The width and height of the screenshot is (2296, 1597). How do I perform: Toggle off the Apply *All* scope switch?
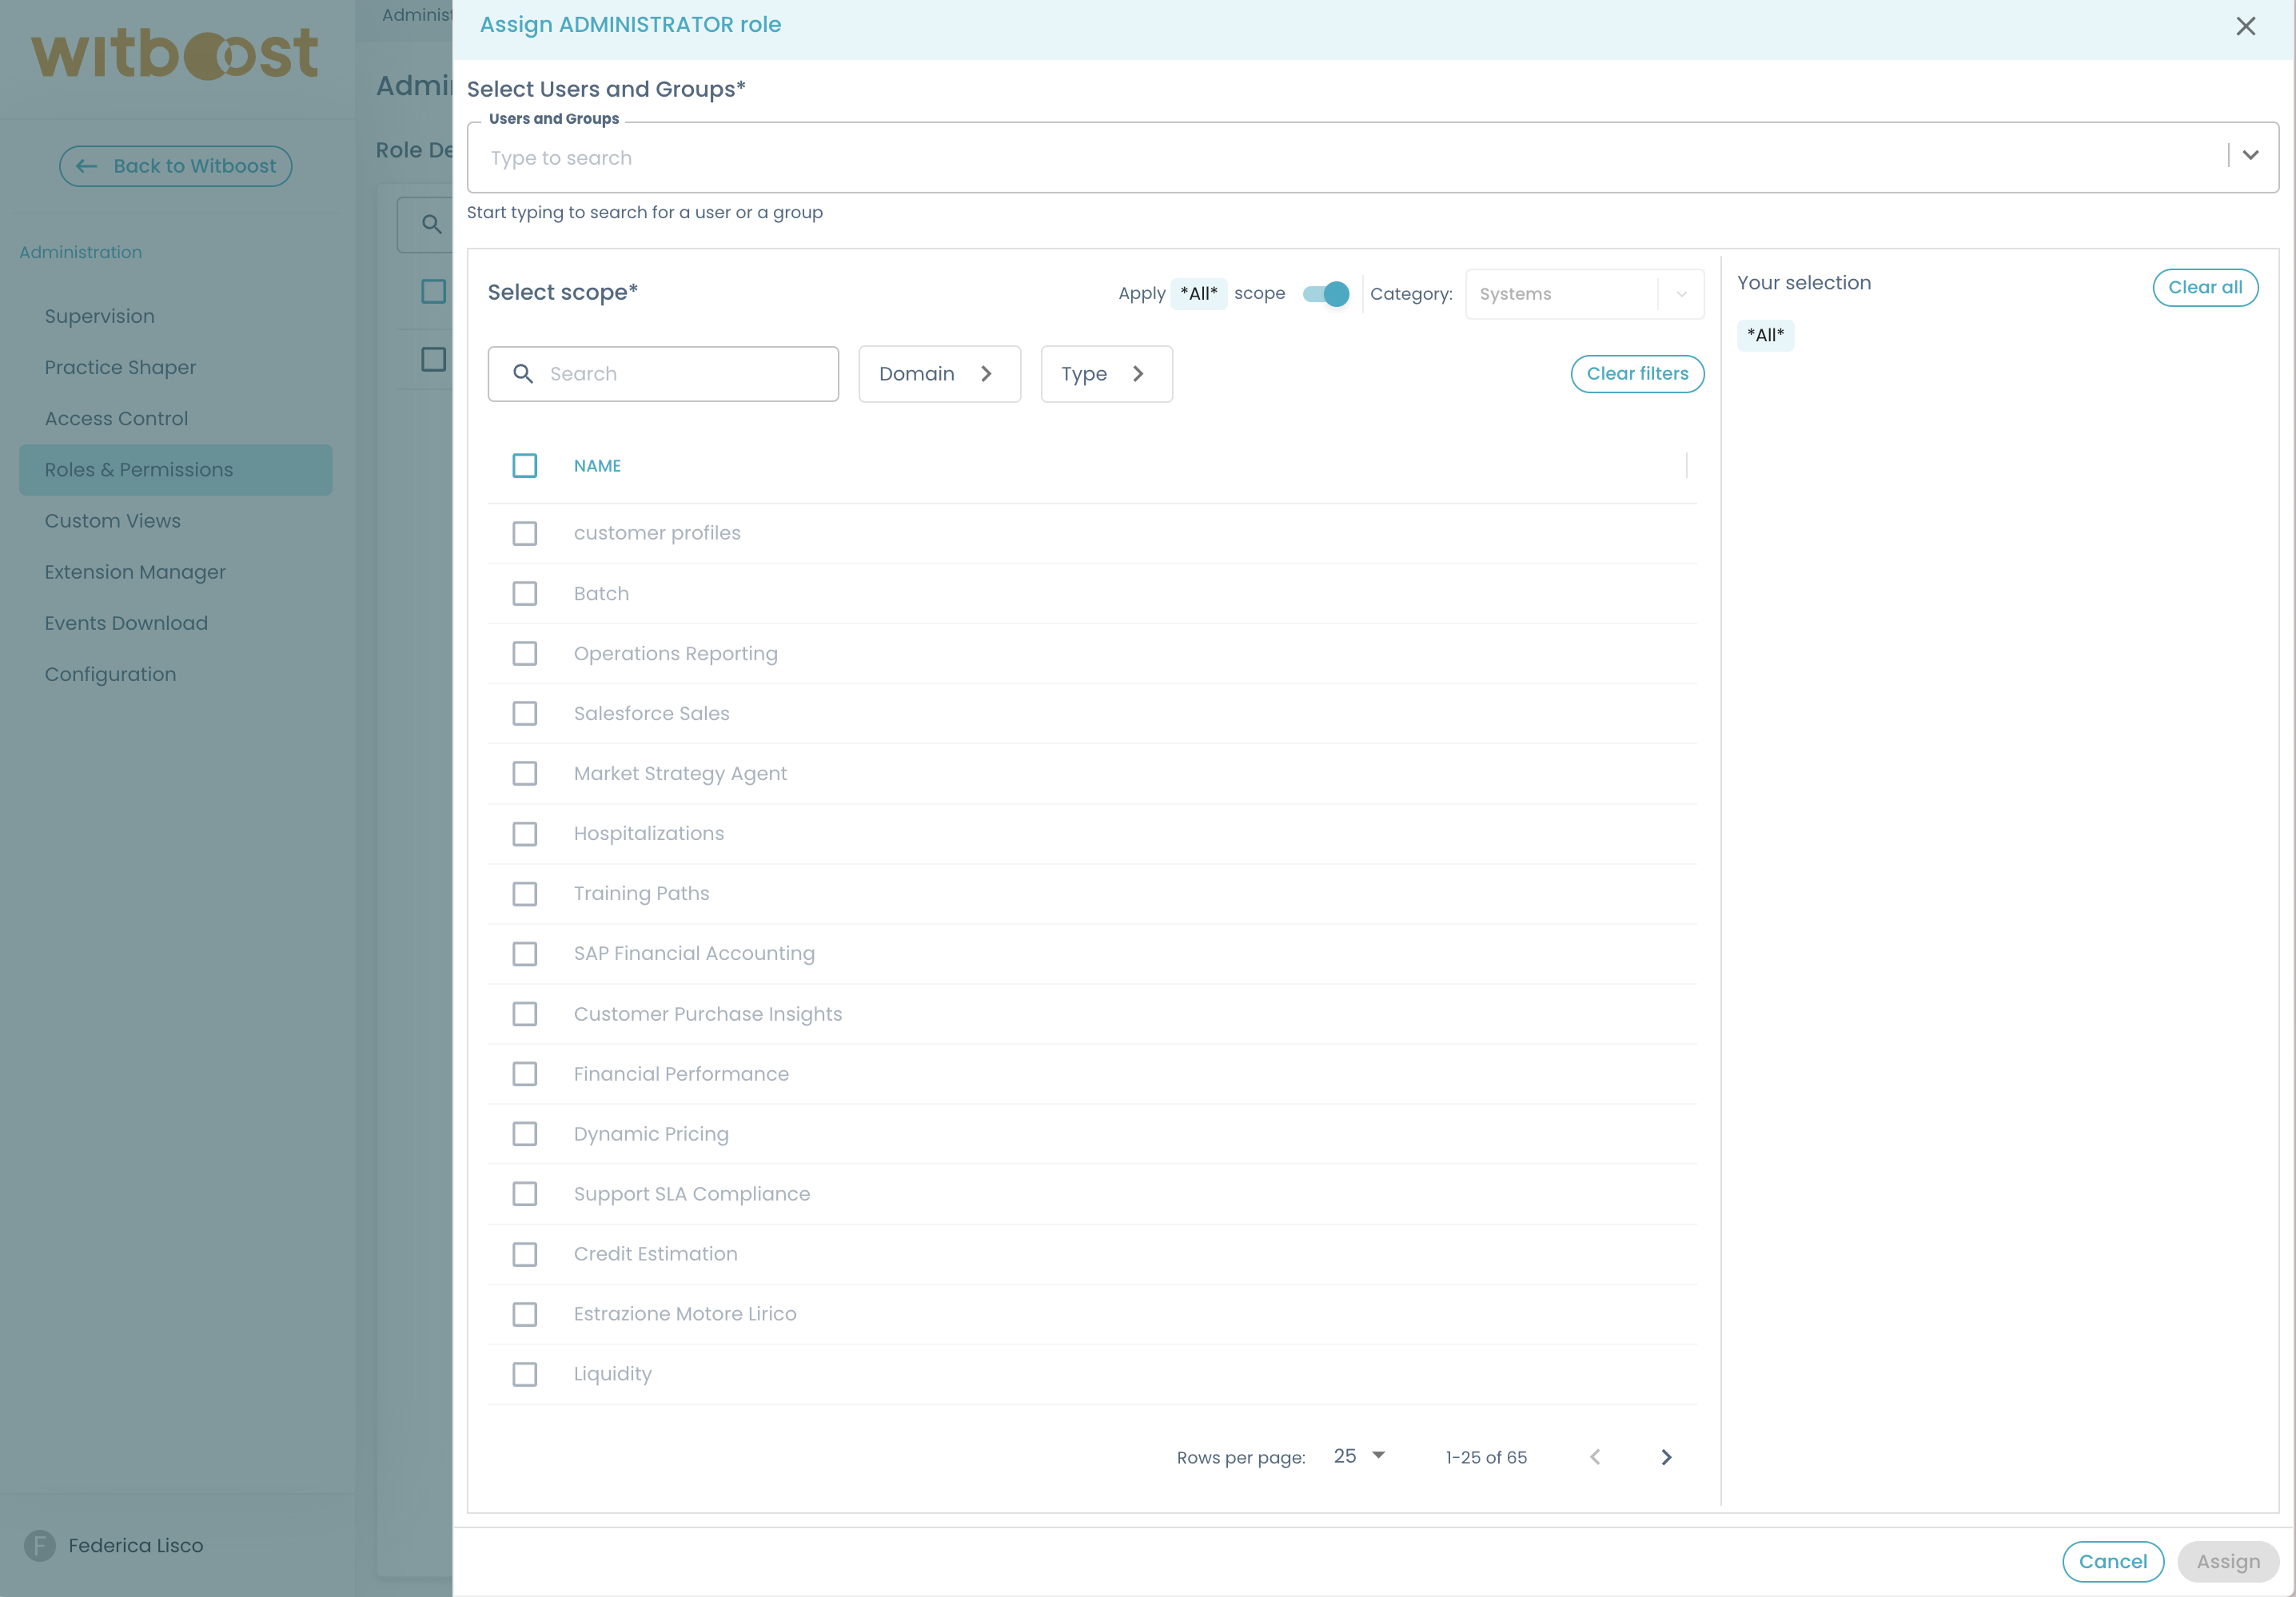(x=1326, y=294)
